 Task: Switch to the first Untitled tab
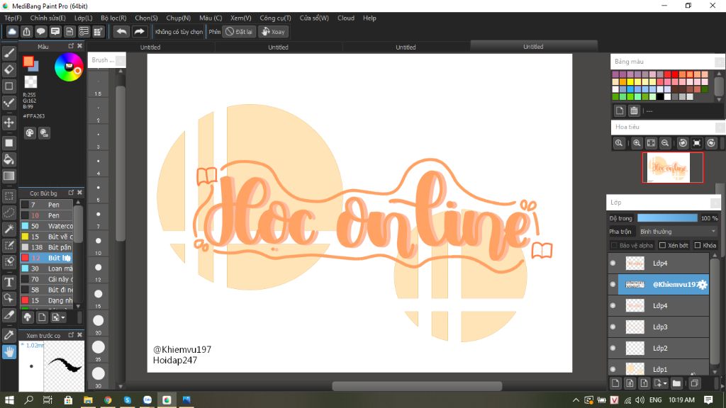[x=150, y=47]
